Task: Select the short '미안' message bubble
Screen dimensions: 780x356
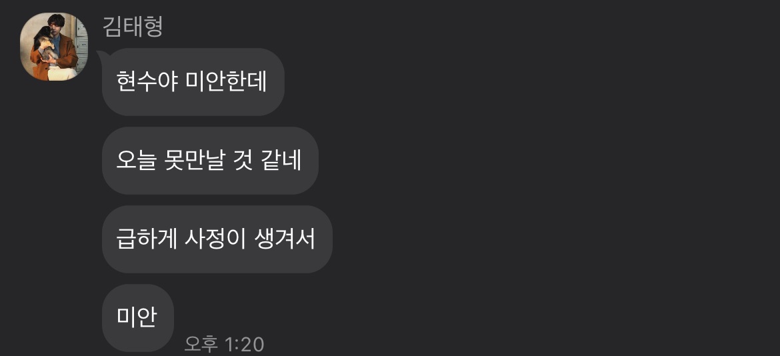Action: [x=138, y=318]
